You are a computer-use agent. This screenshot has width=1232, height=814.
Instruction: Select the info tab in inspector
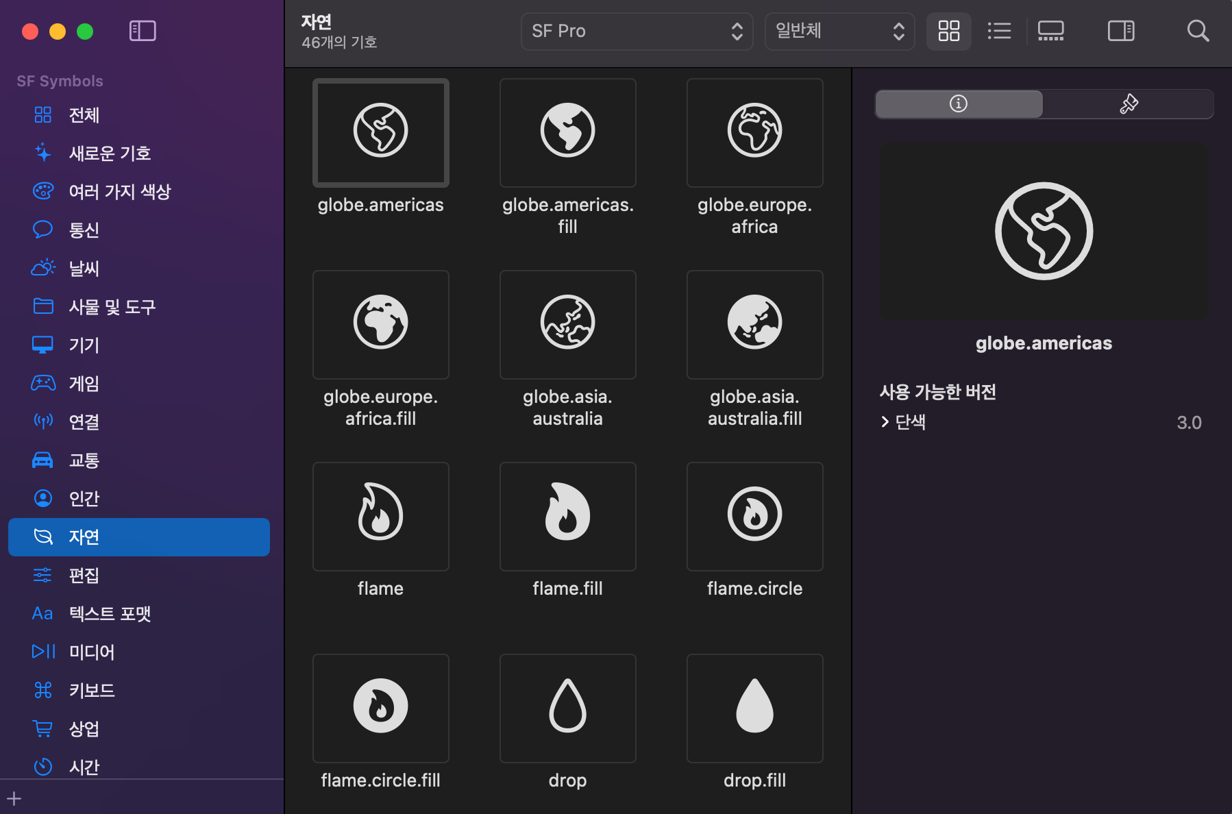point(959,103)
